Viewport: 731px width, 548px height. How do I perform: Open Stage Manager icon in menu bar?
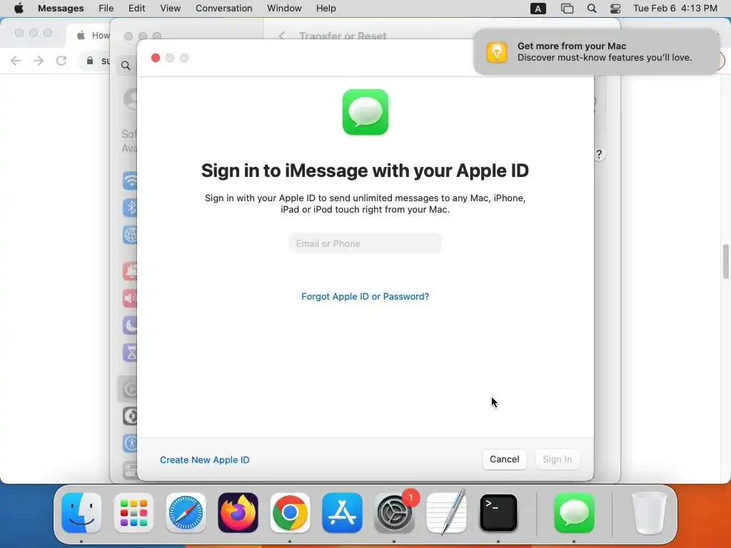click(567, 9)
